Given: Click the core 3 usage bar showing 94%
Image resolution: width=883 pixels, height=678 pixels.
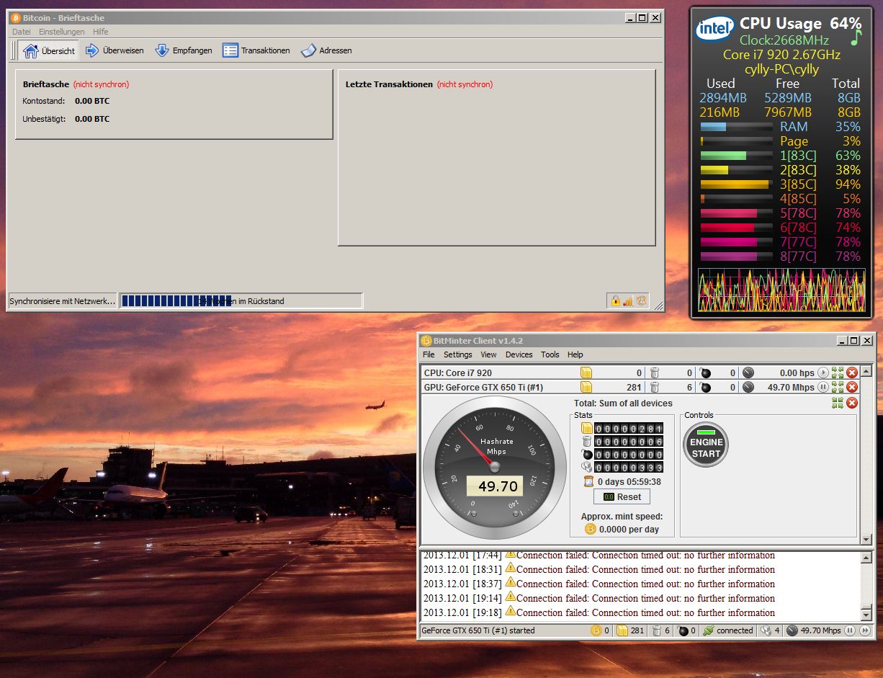Looking at the screenshot, I should point(736,184).
